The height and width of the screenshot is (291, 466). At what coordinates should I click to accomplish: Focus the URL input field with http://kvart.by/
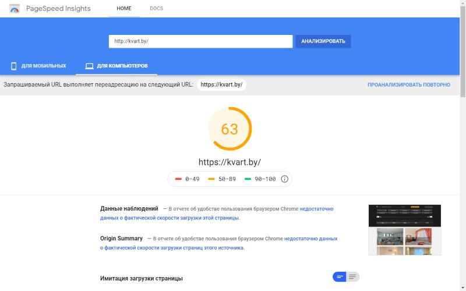tap(200, 41)
